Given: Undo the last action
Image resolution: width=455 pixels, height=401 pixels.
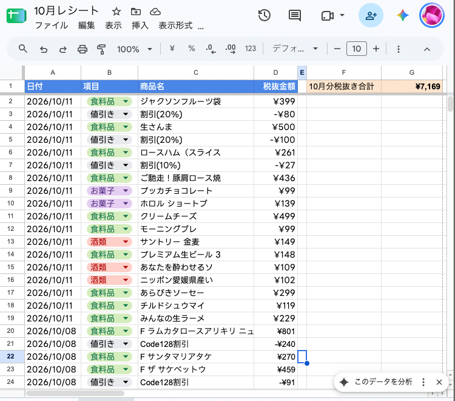Looking at the screenshot, I should [44, 49].
